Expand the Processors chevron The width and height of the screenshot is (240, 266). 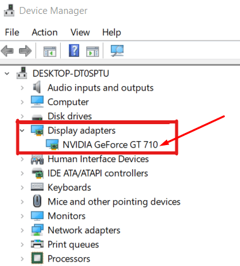(x=22, y=258)
